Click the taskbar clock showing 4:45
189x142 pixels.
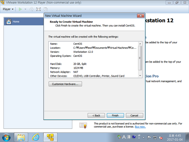pos(175,137)
